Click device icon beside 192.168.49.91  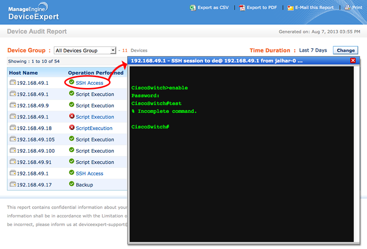[x=13, y=161]
